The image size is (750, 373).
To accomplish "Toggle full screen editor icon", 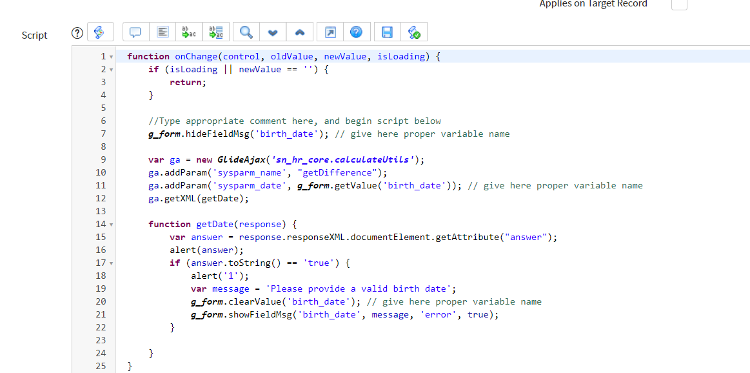I will (331, 32).
